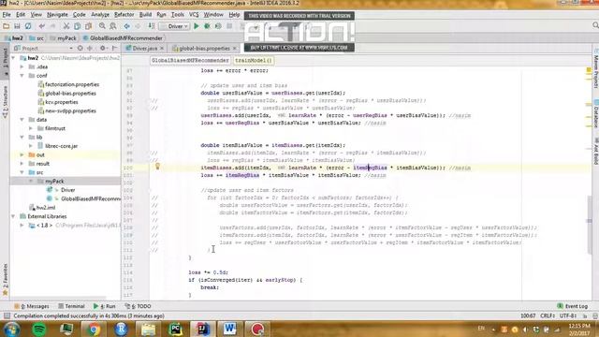Open the Messages tool window
Image resolution: width=599 pixels, height=337 pixels.
point(32,306)
